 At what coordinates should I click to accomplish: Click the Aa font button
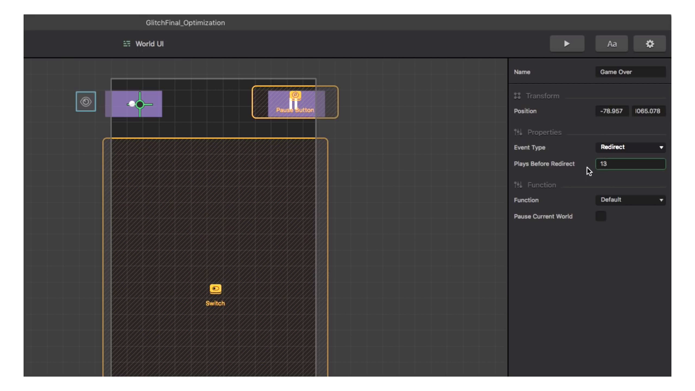coord(611,44)
